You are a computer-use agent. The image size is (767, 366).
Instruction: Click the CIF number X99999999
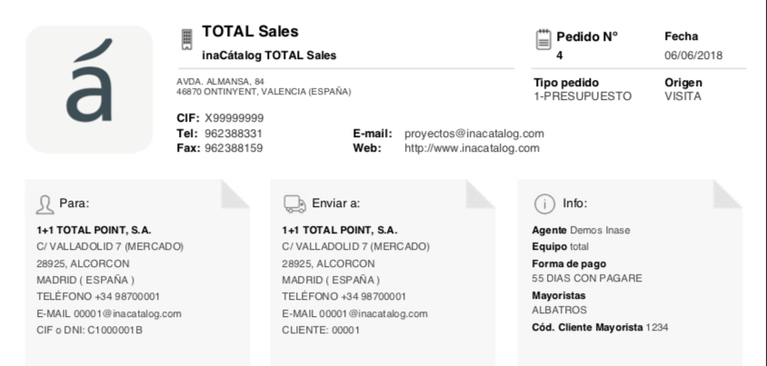point(234,118)
